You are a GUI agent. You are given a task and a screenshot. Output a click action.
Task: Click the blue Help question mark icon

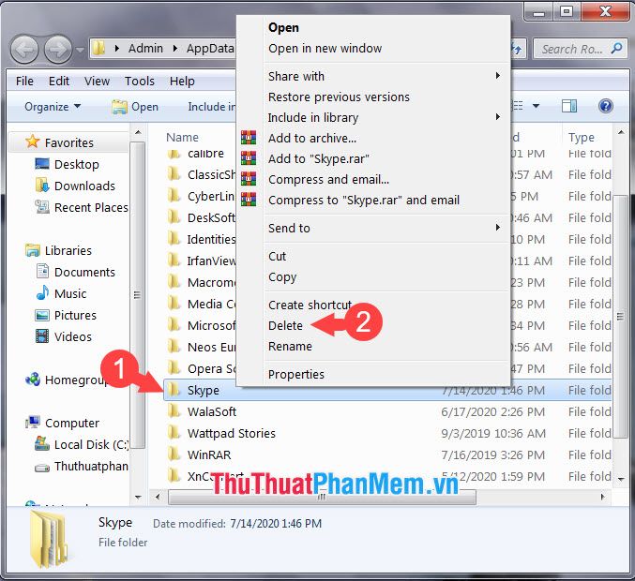coord(605,106)
